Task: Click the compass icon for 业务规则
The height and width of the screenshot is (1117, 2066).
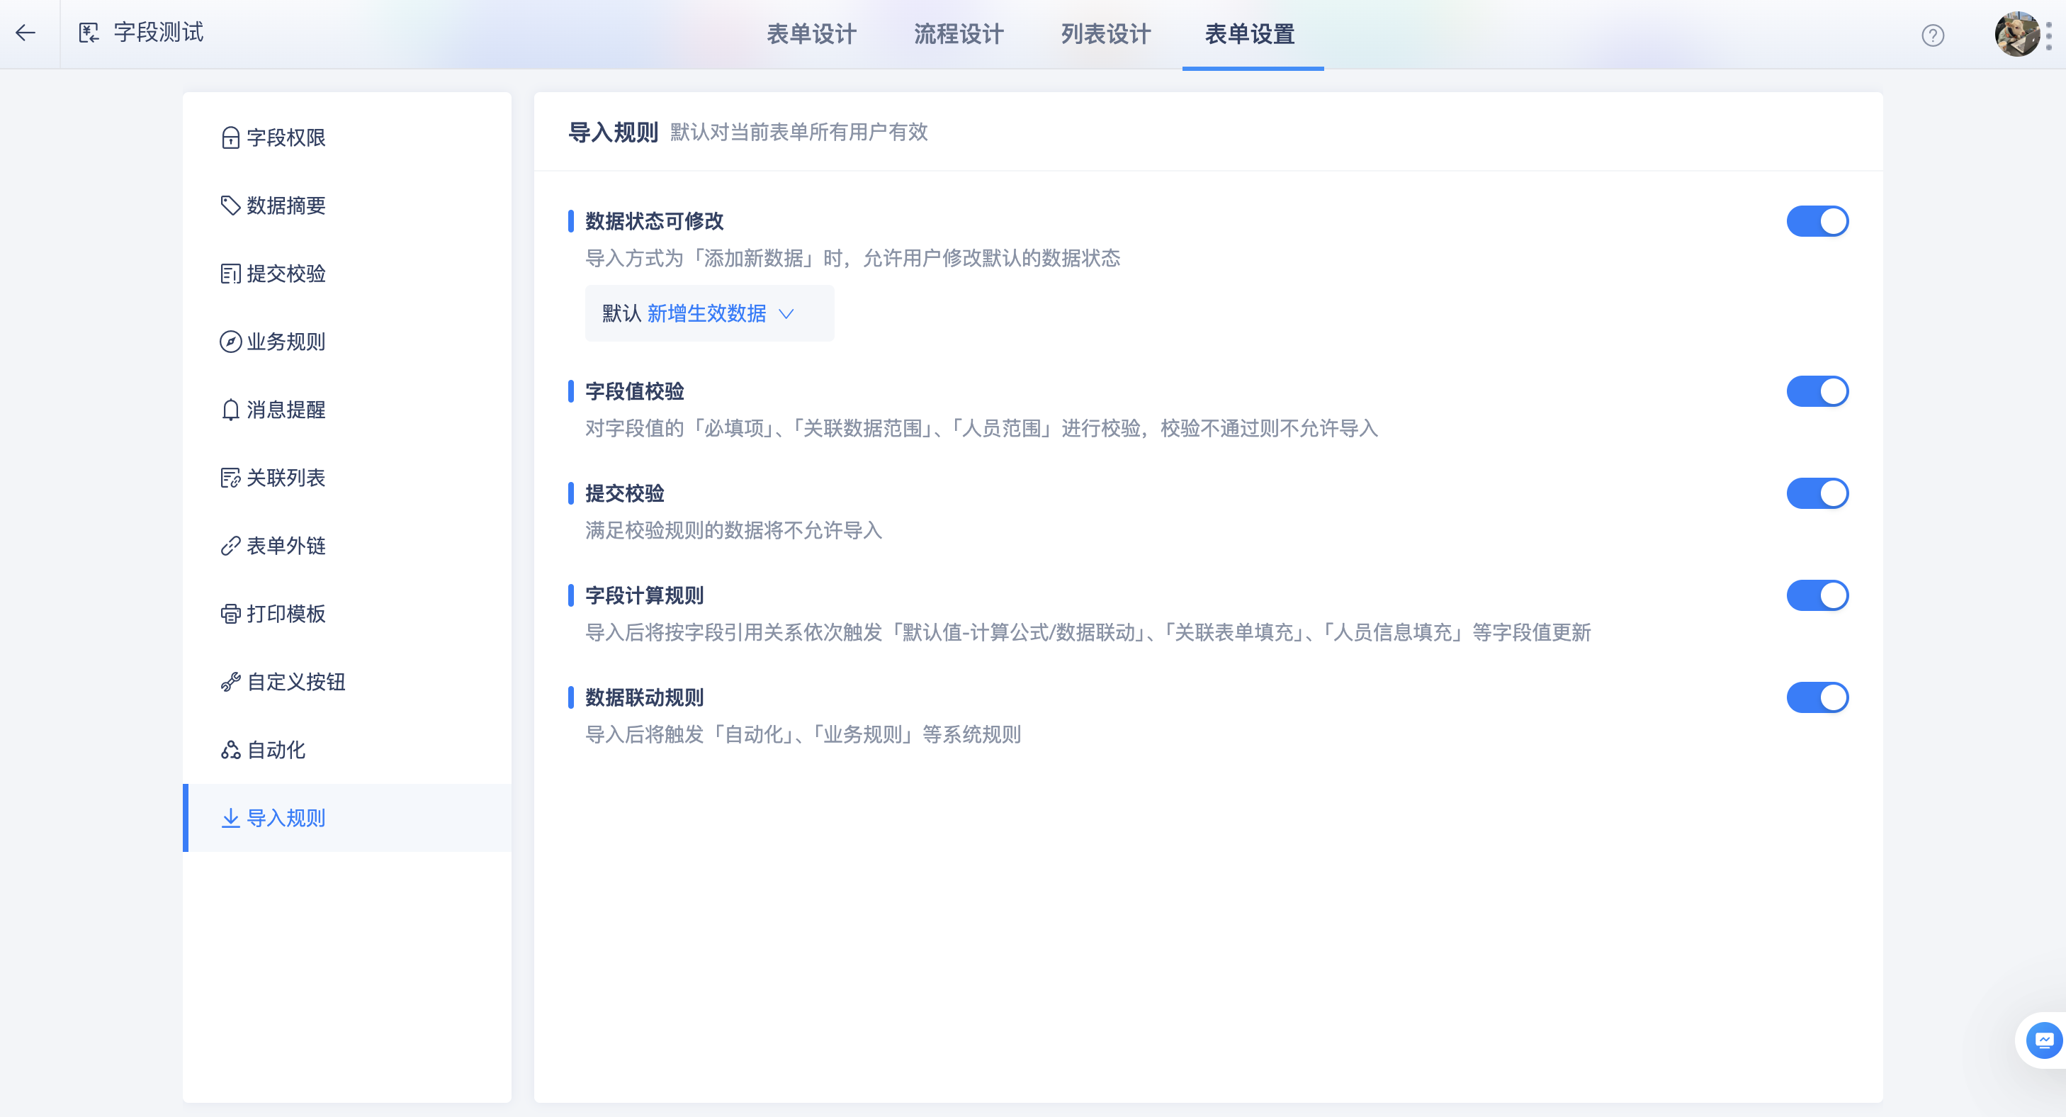Action: pyautogui.click(x=230, y=342)
